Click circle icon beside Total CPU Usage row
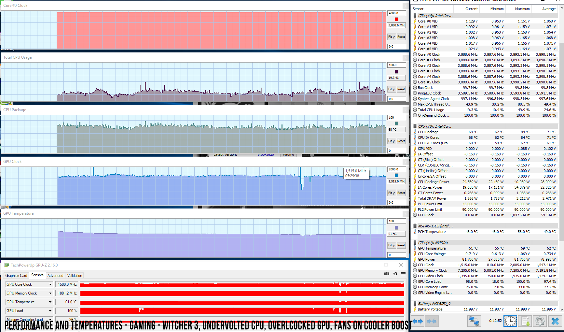The height and width of the screenshot is (332, 564). point(415,110)
